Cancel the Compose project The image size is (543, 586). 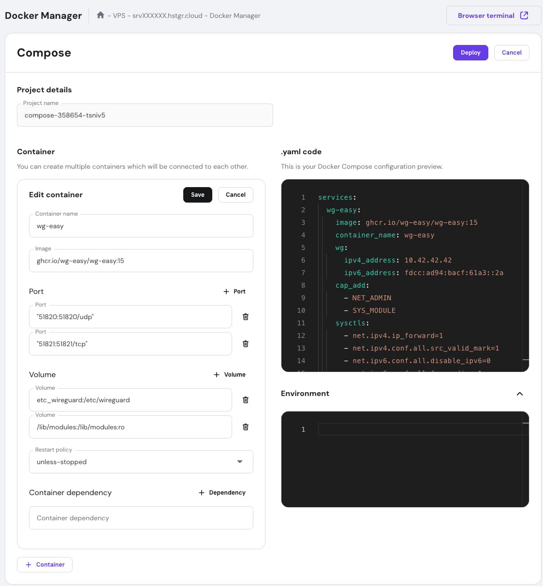coord(512,53)
